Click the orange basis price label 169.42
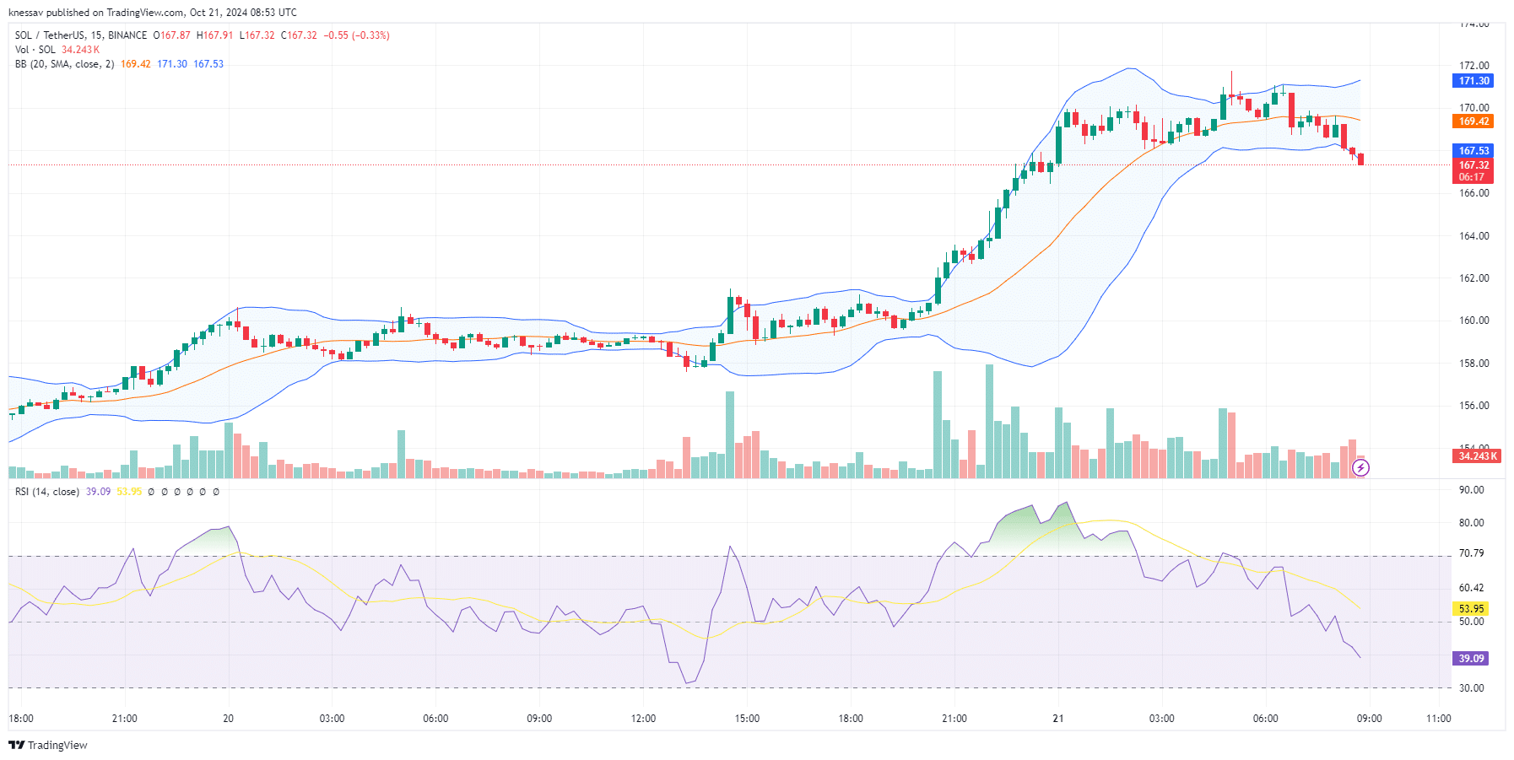This screenshot has height=760, width=1514. point(1473,121)
